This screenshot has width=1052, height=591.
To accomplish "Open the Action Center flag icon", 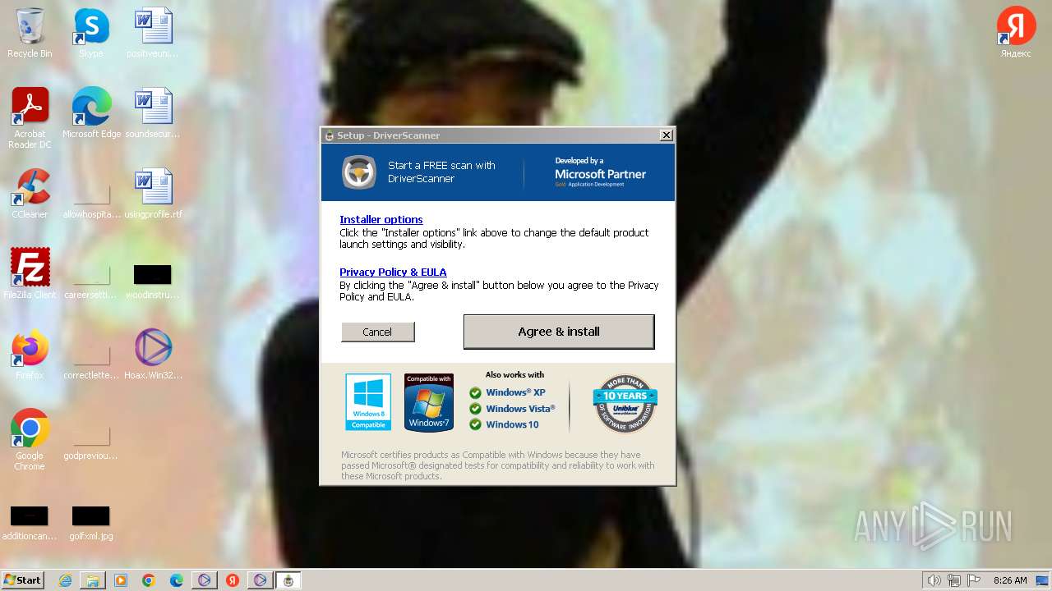I will coord(974,580).
